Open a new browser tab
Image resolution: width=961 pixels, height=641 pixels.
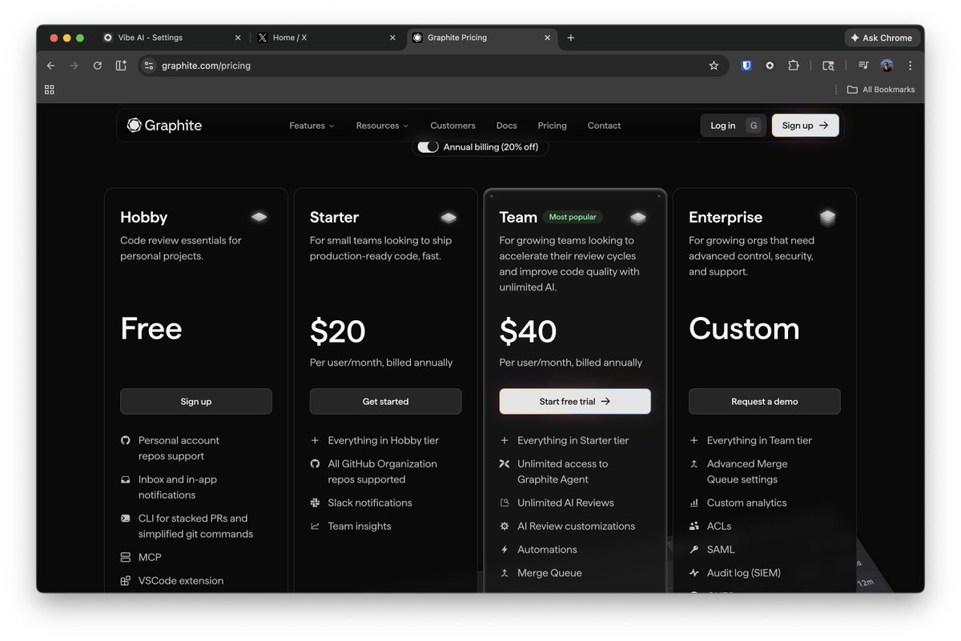571,38
